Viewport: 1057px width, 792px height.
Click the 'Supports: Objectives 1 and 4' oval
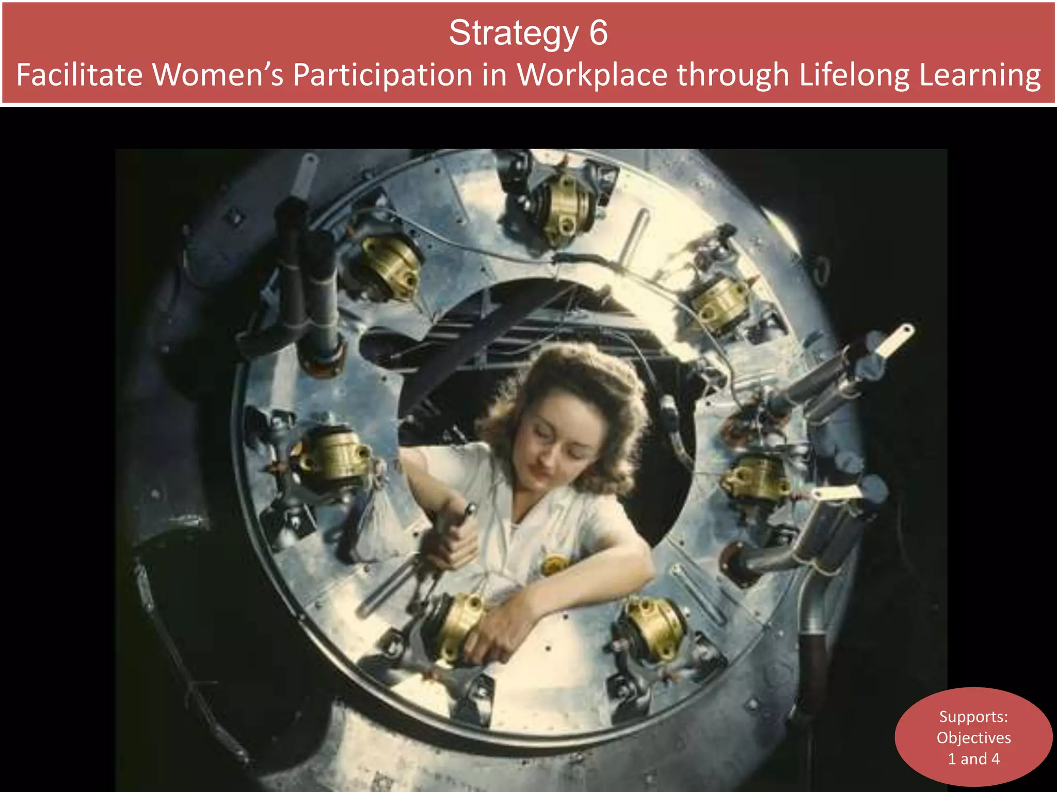(973, 737)
